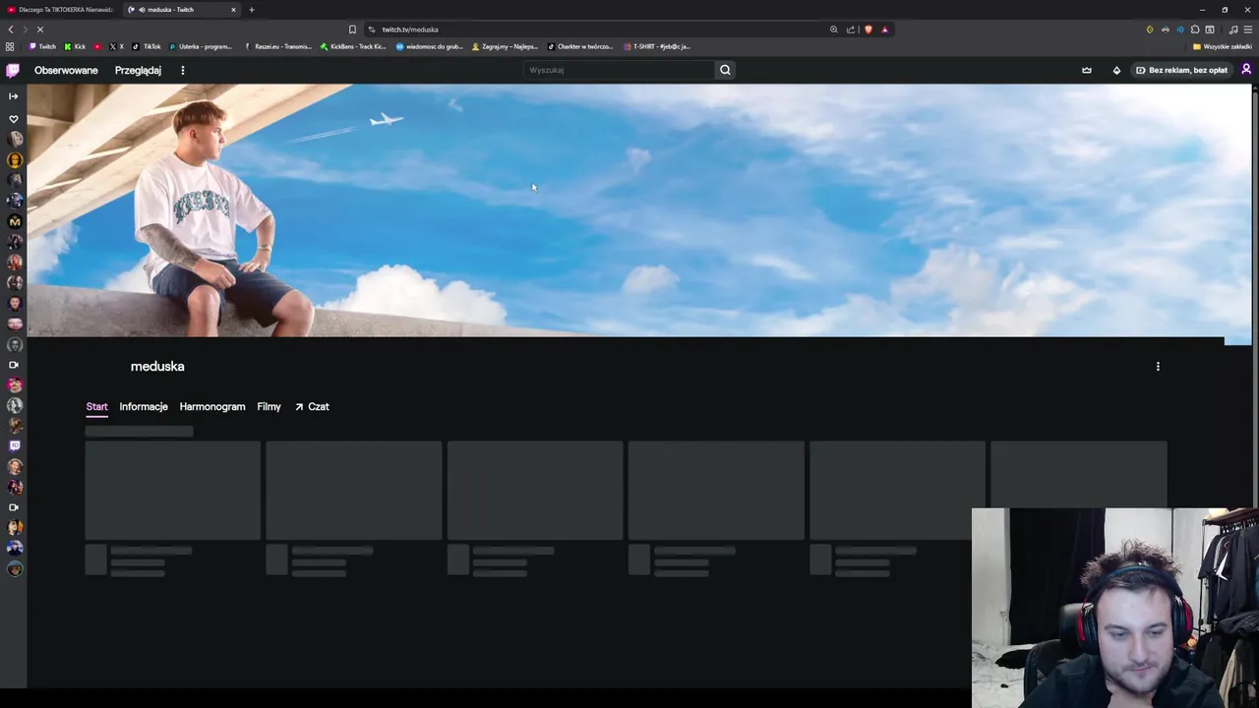Open the browser extensions puzzle icon

tap(1195, 29)
